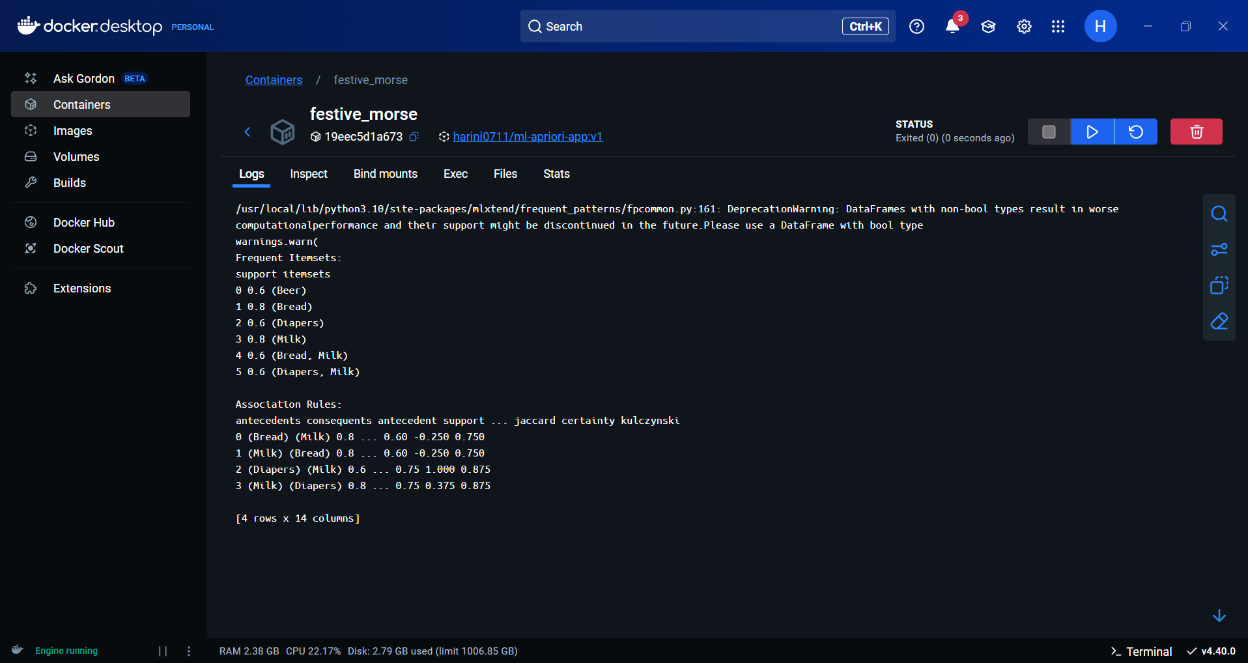The height and width of the screenshot is (663, 1248).
Task: Switch to the Logs tab
Action: [251, 174]
